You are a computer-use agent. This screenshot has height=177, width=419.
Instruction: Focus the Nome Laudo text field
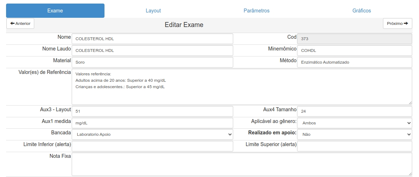[152, 50]
